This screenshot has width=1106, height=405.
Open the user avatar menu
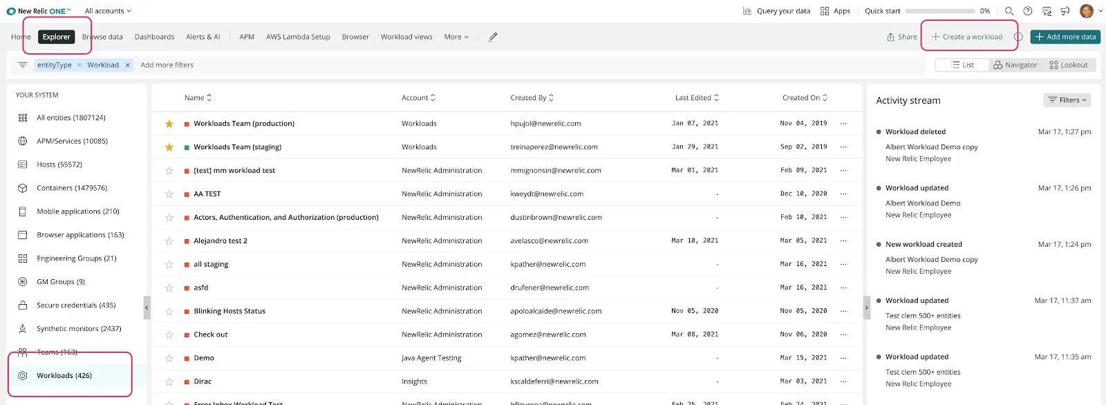(1090, 11)
